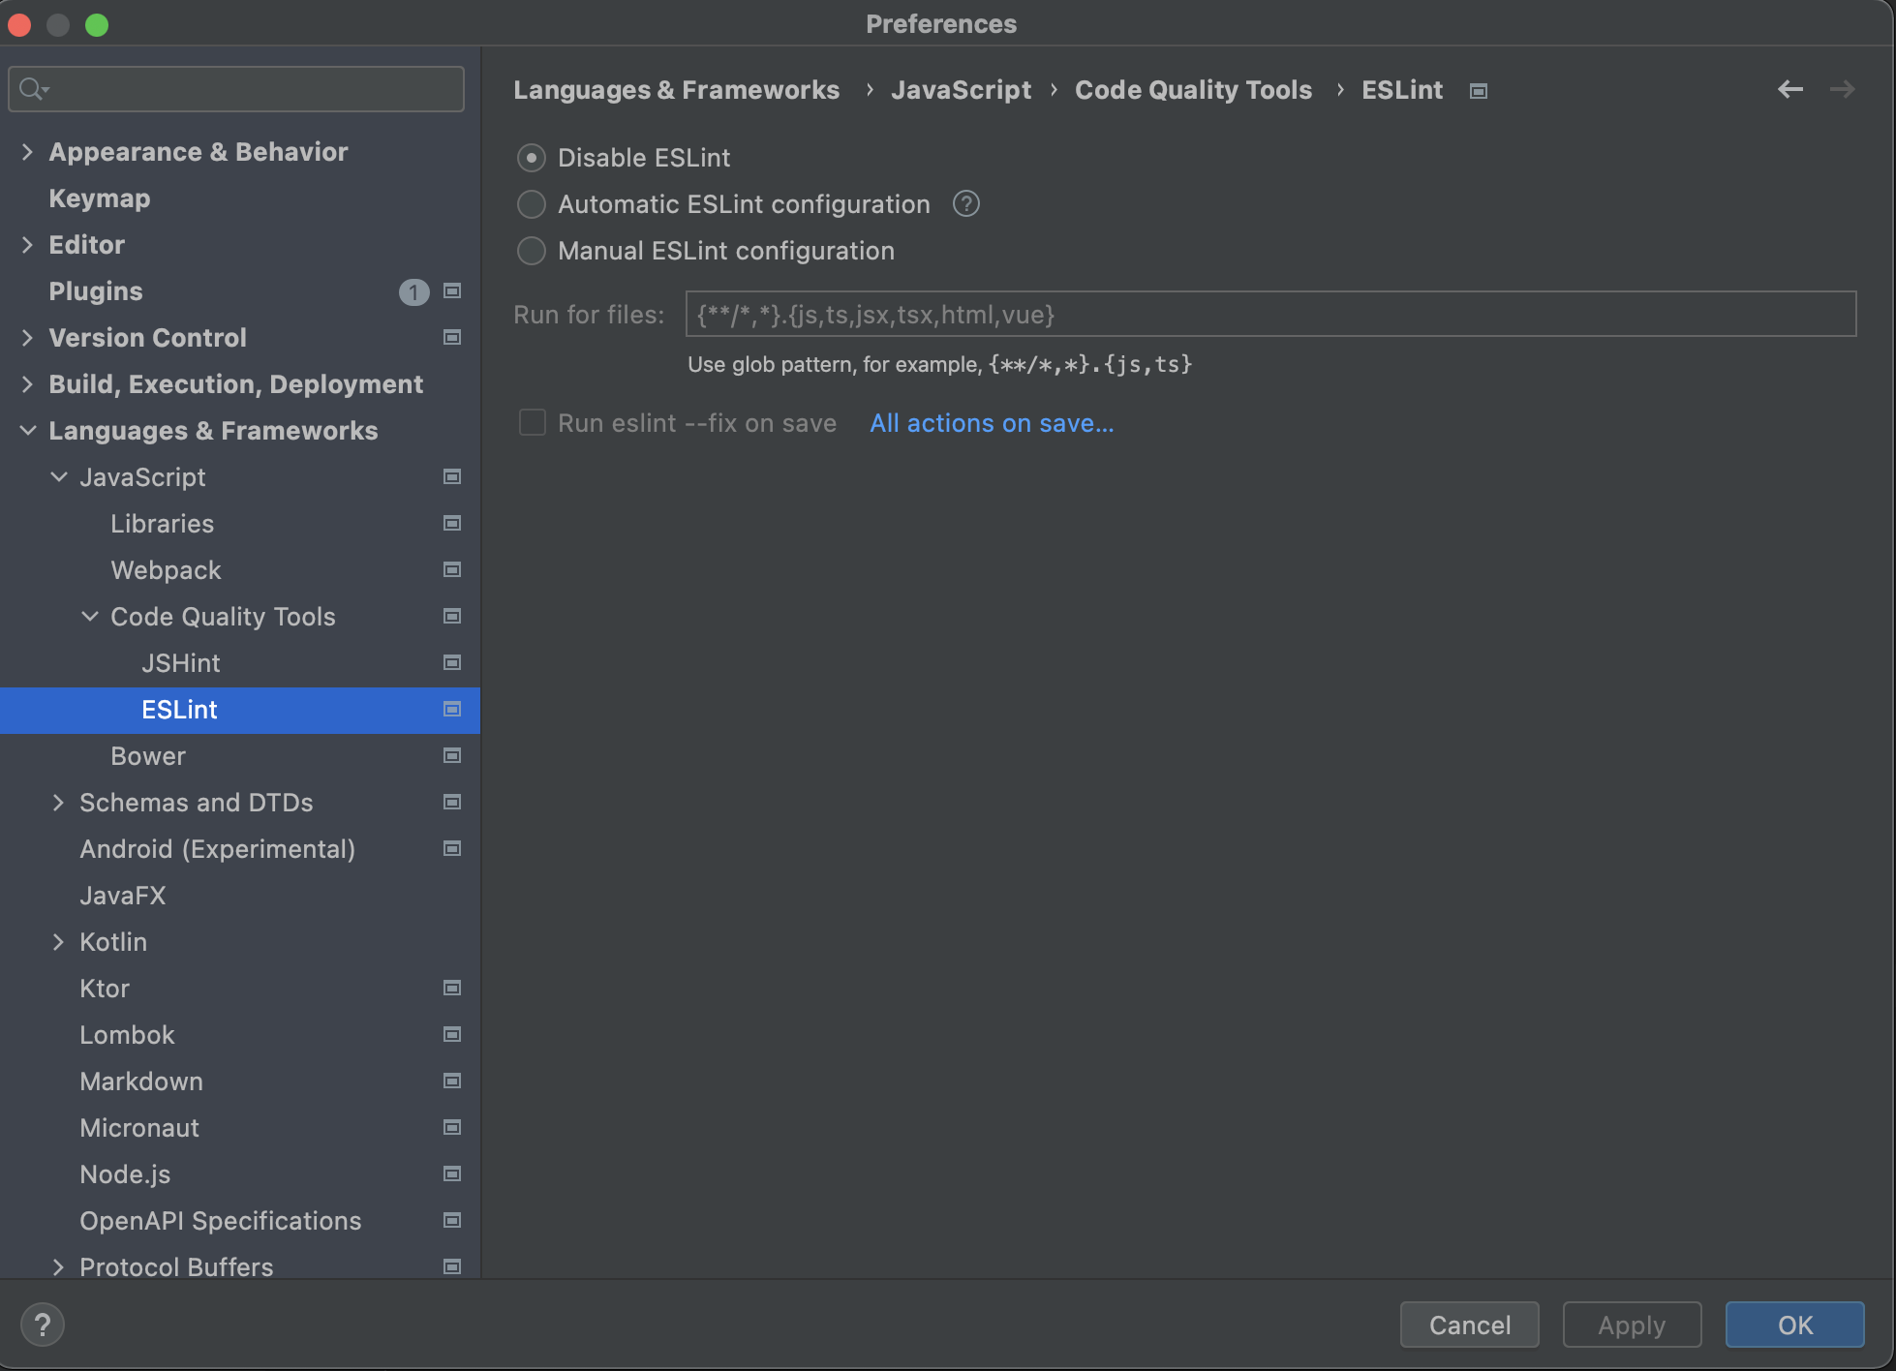1896x1371 pixels.
Task: Click the project-level icon beside Code Quality Tools row
Action: (x=452, y=616)
